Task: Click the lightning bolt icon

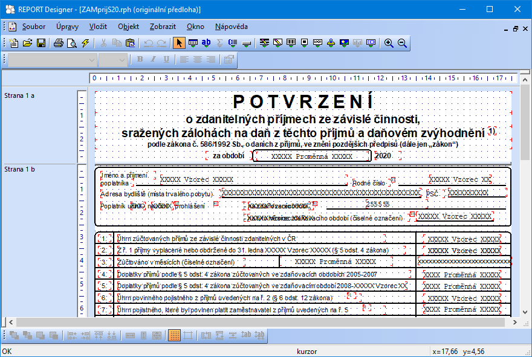Action: [x=85, y=43]
